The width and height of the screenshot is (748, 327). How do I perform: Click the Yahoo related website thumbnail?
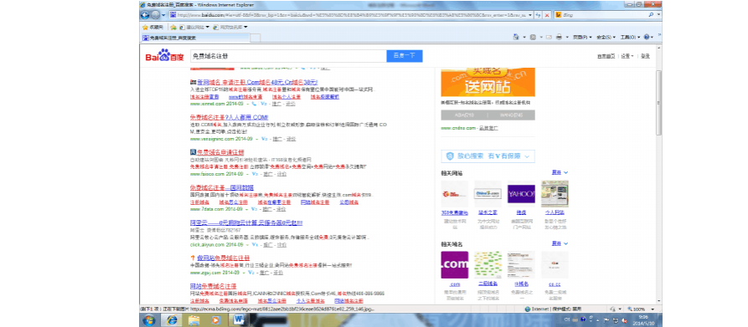[x=521, y=194]
